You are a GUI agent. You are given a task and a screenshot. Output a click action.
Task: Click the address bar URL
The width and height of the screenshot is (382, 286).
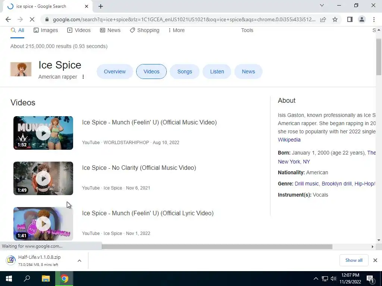pyautogui.click(x=184, y=19)
